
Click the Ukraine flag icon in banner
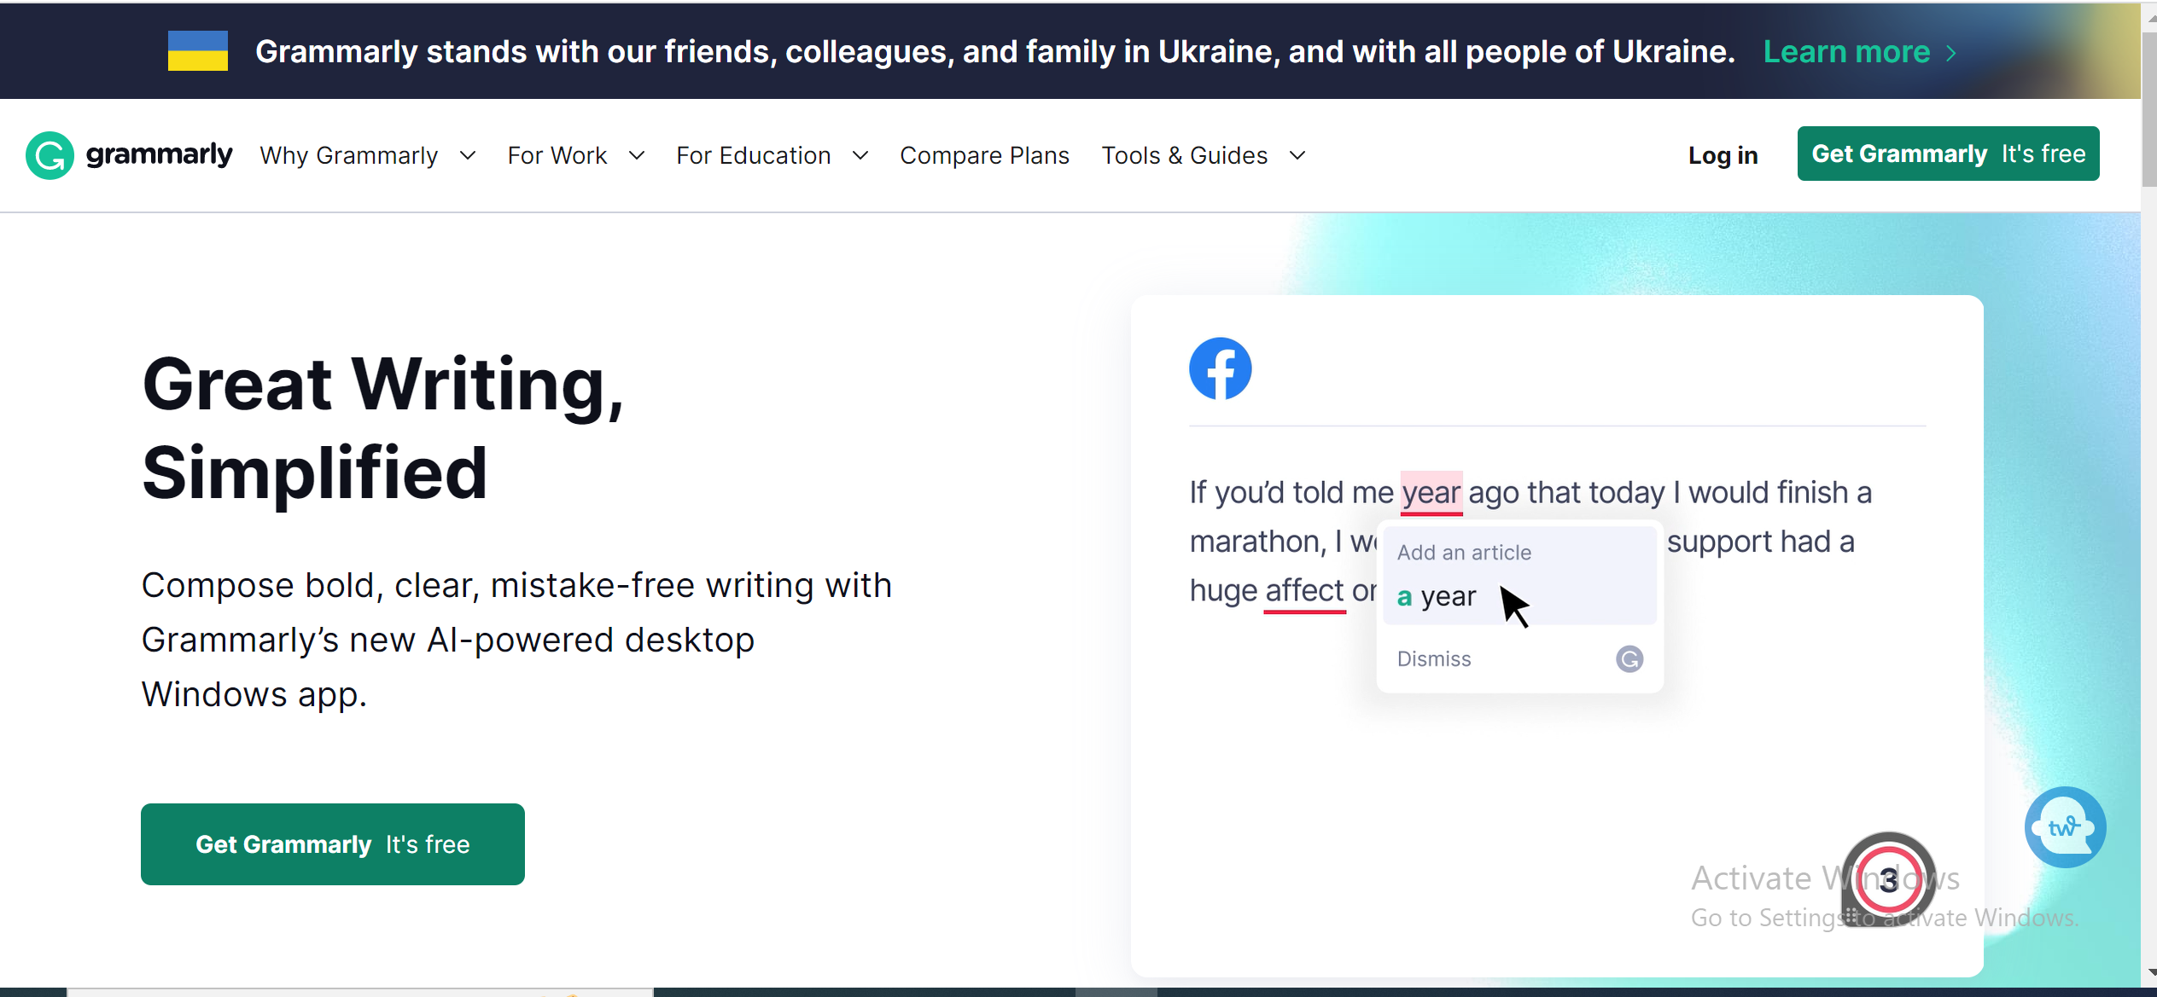(x=198, y=51)
